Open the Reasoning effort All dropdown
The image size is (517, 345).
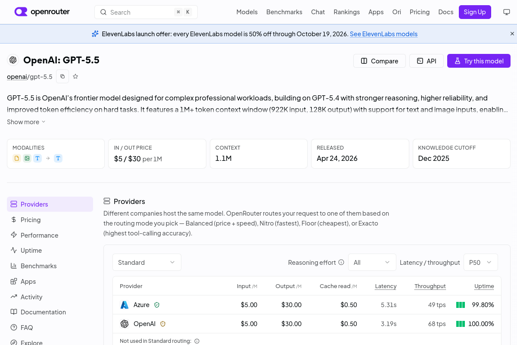[x=372, y=262]
